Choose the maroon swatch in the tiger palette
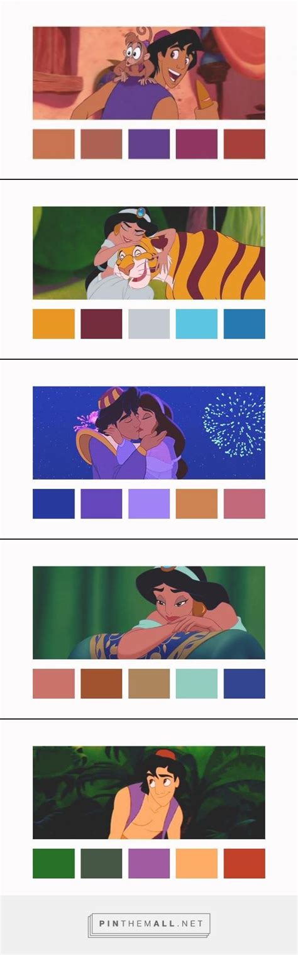The width and height of the screenshot is (298, 955). pos(101,324)
